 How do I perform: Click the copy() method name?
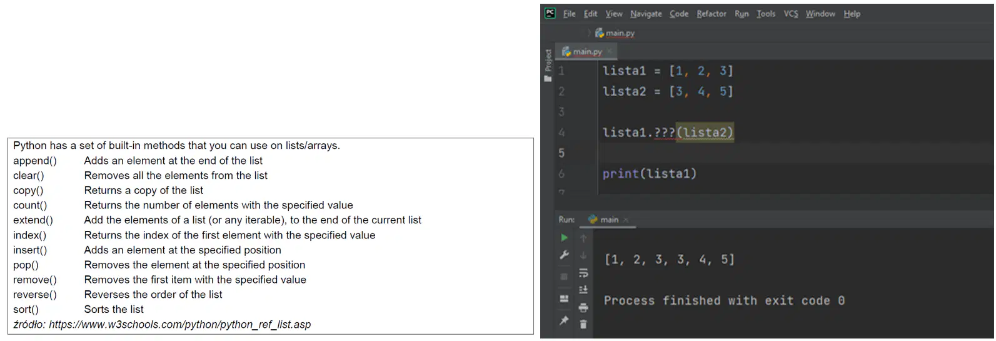[x=28, y=191]
